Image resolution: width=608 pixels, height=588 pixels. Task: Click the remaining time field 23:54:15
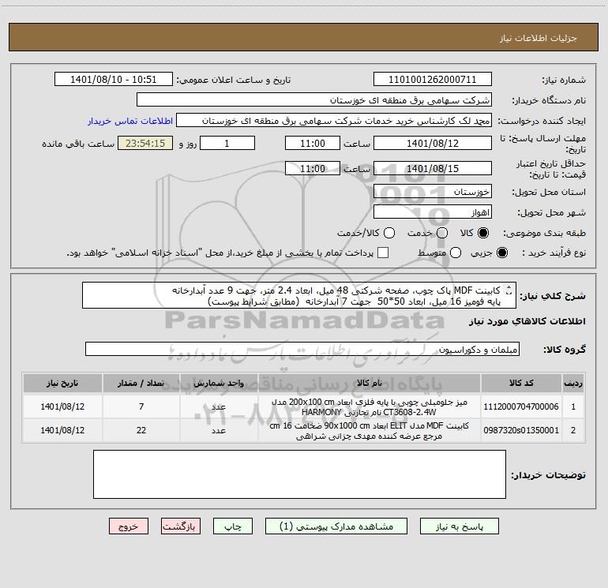145,143
